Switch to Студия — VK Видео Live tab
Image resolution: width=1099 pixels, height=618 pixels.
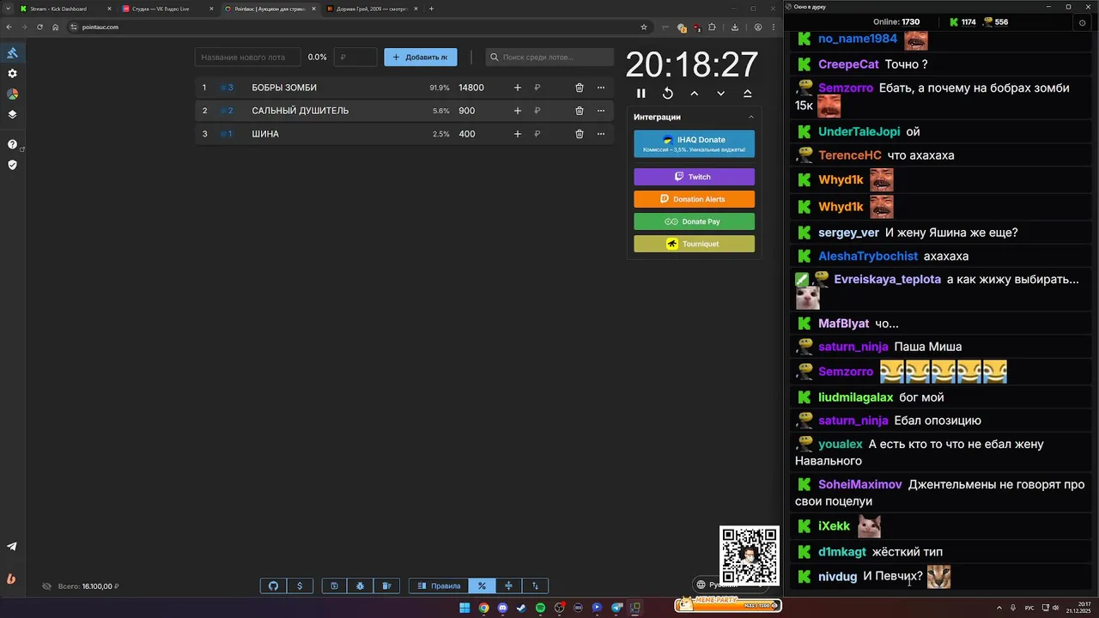(167, 9)
